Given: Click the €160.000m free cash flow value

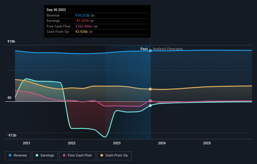Looking at the screenshot, I should coord(84,26).
